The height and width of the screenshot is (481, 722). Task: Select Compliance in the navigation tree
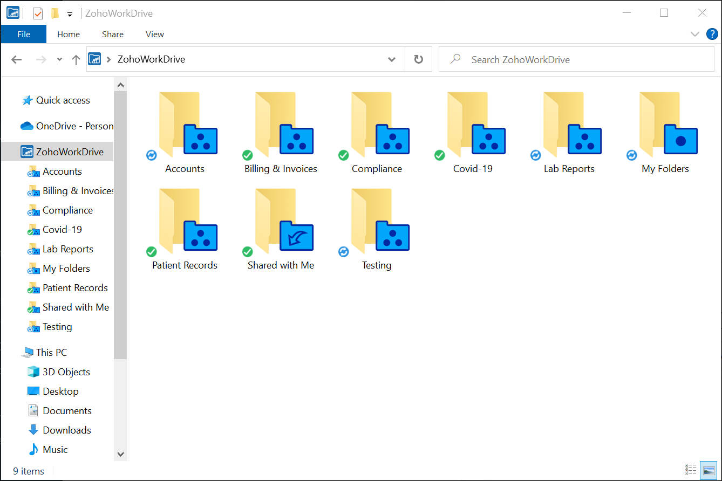point(60,210)
